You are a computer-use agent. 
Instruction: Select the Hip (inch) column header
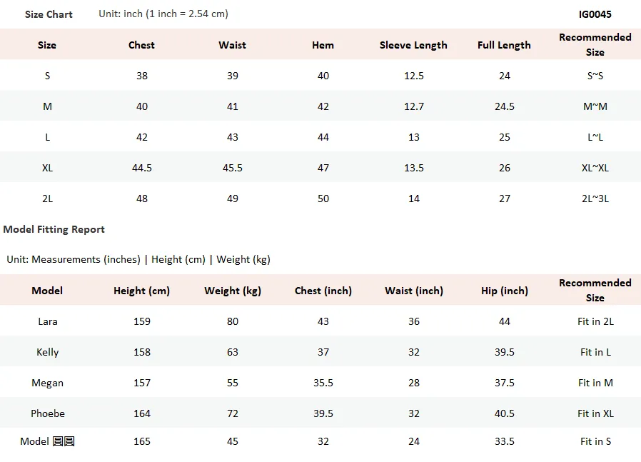[505, 291]
